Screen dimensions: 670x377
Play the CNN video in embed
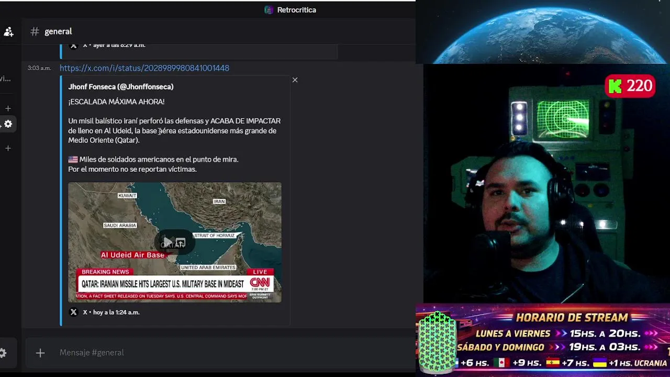(167, 242)
